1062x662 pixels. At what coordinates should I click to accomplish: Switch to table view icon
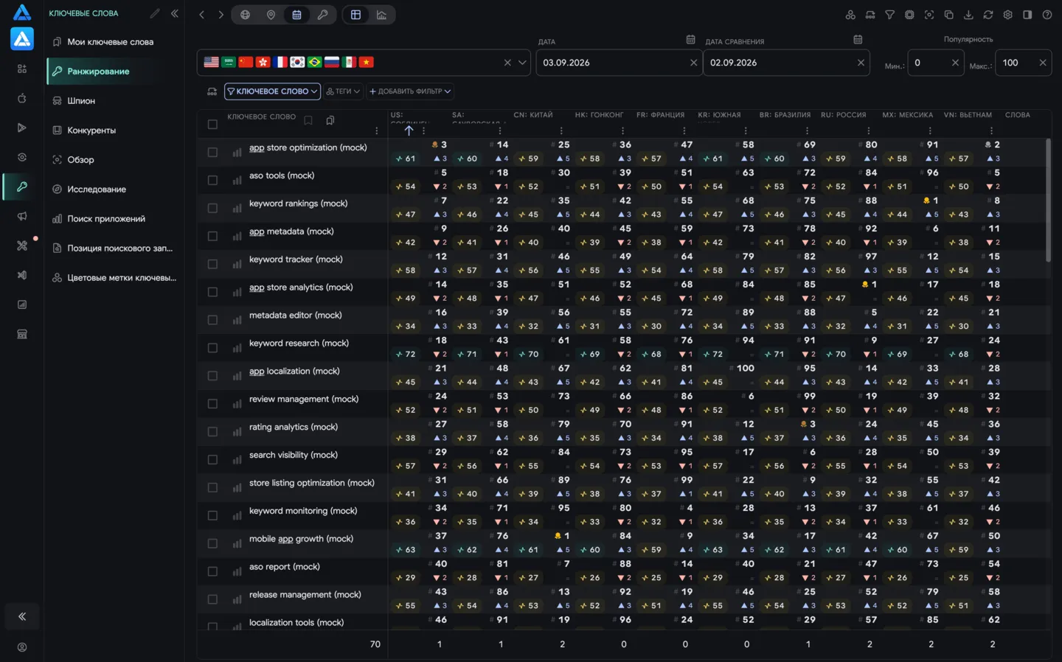(355, 15)
